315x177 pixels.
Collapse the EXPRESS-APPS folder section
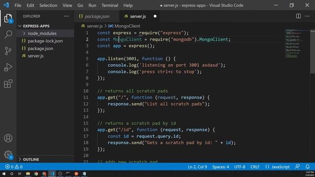point(36,26)
